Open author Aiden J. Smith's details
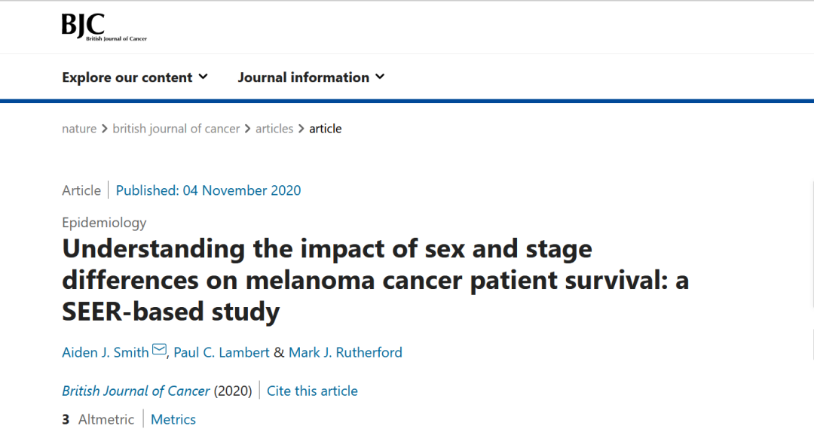The image size is (814, 444). click(106, 352)
